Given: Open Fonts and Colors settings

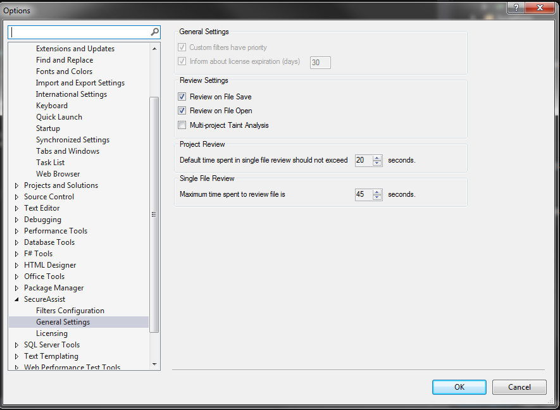Looking at the screenshot, I should (x=65, y=71).
